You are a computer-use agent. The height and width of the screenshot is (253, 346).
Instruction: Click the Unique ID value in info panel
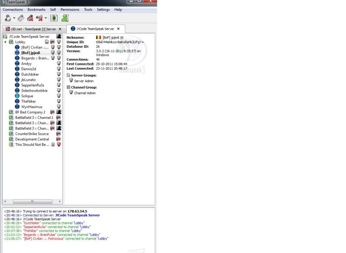[120, 42]
